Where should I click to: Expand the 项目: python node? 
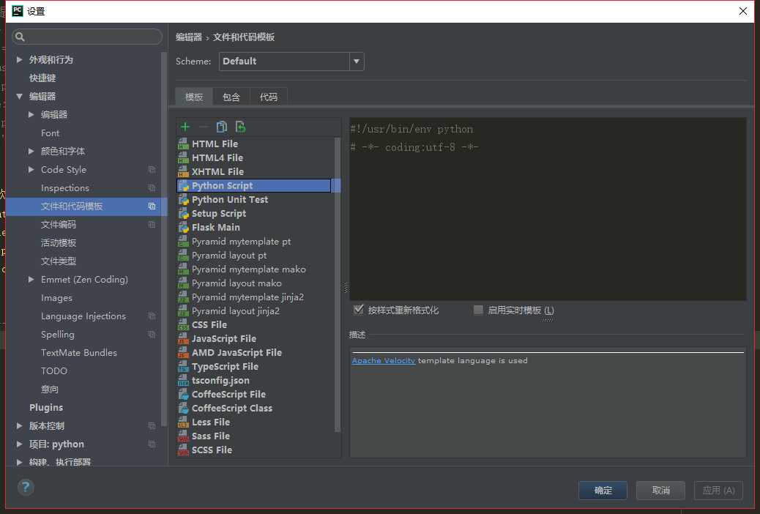pyautogui.click(x=19, y=444)
